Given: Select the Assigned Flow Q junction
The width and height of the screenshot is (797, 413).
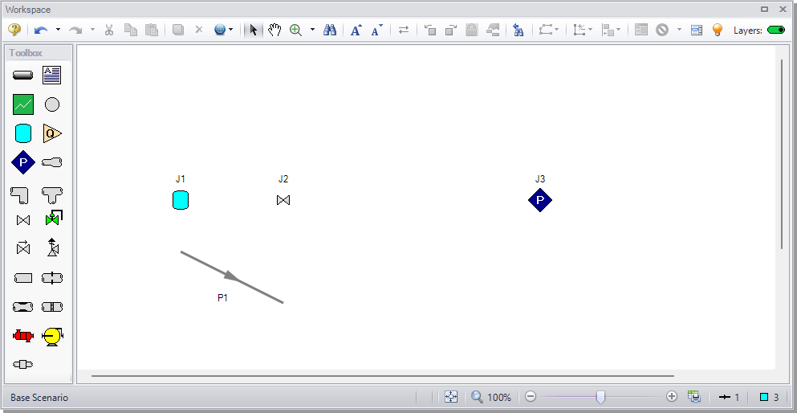Looking at the screenshot, I should pyautogui.click(x=52, y=133).
